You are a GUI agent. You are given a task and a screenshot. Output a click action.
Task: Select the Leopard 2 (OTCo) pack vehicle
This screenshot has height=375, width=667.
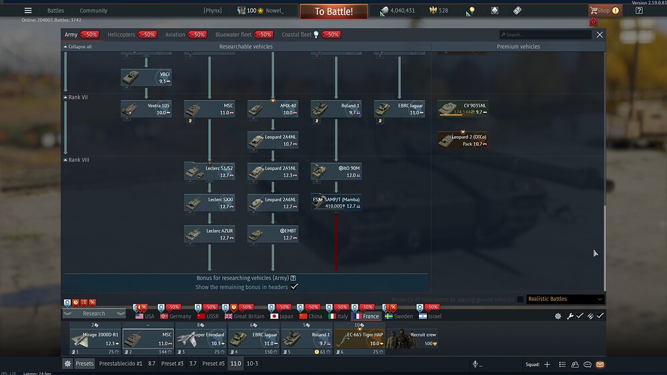point(463,140)
